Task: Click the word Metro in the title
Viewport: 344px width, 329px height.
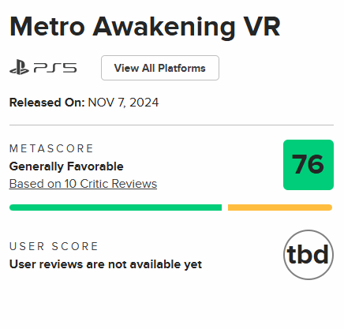Action: [x=47, y=27]
